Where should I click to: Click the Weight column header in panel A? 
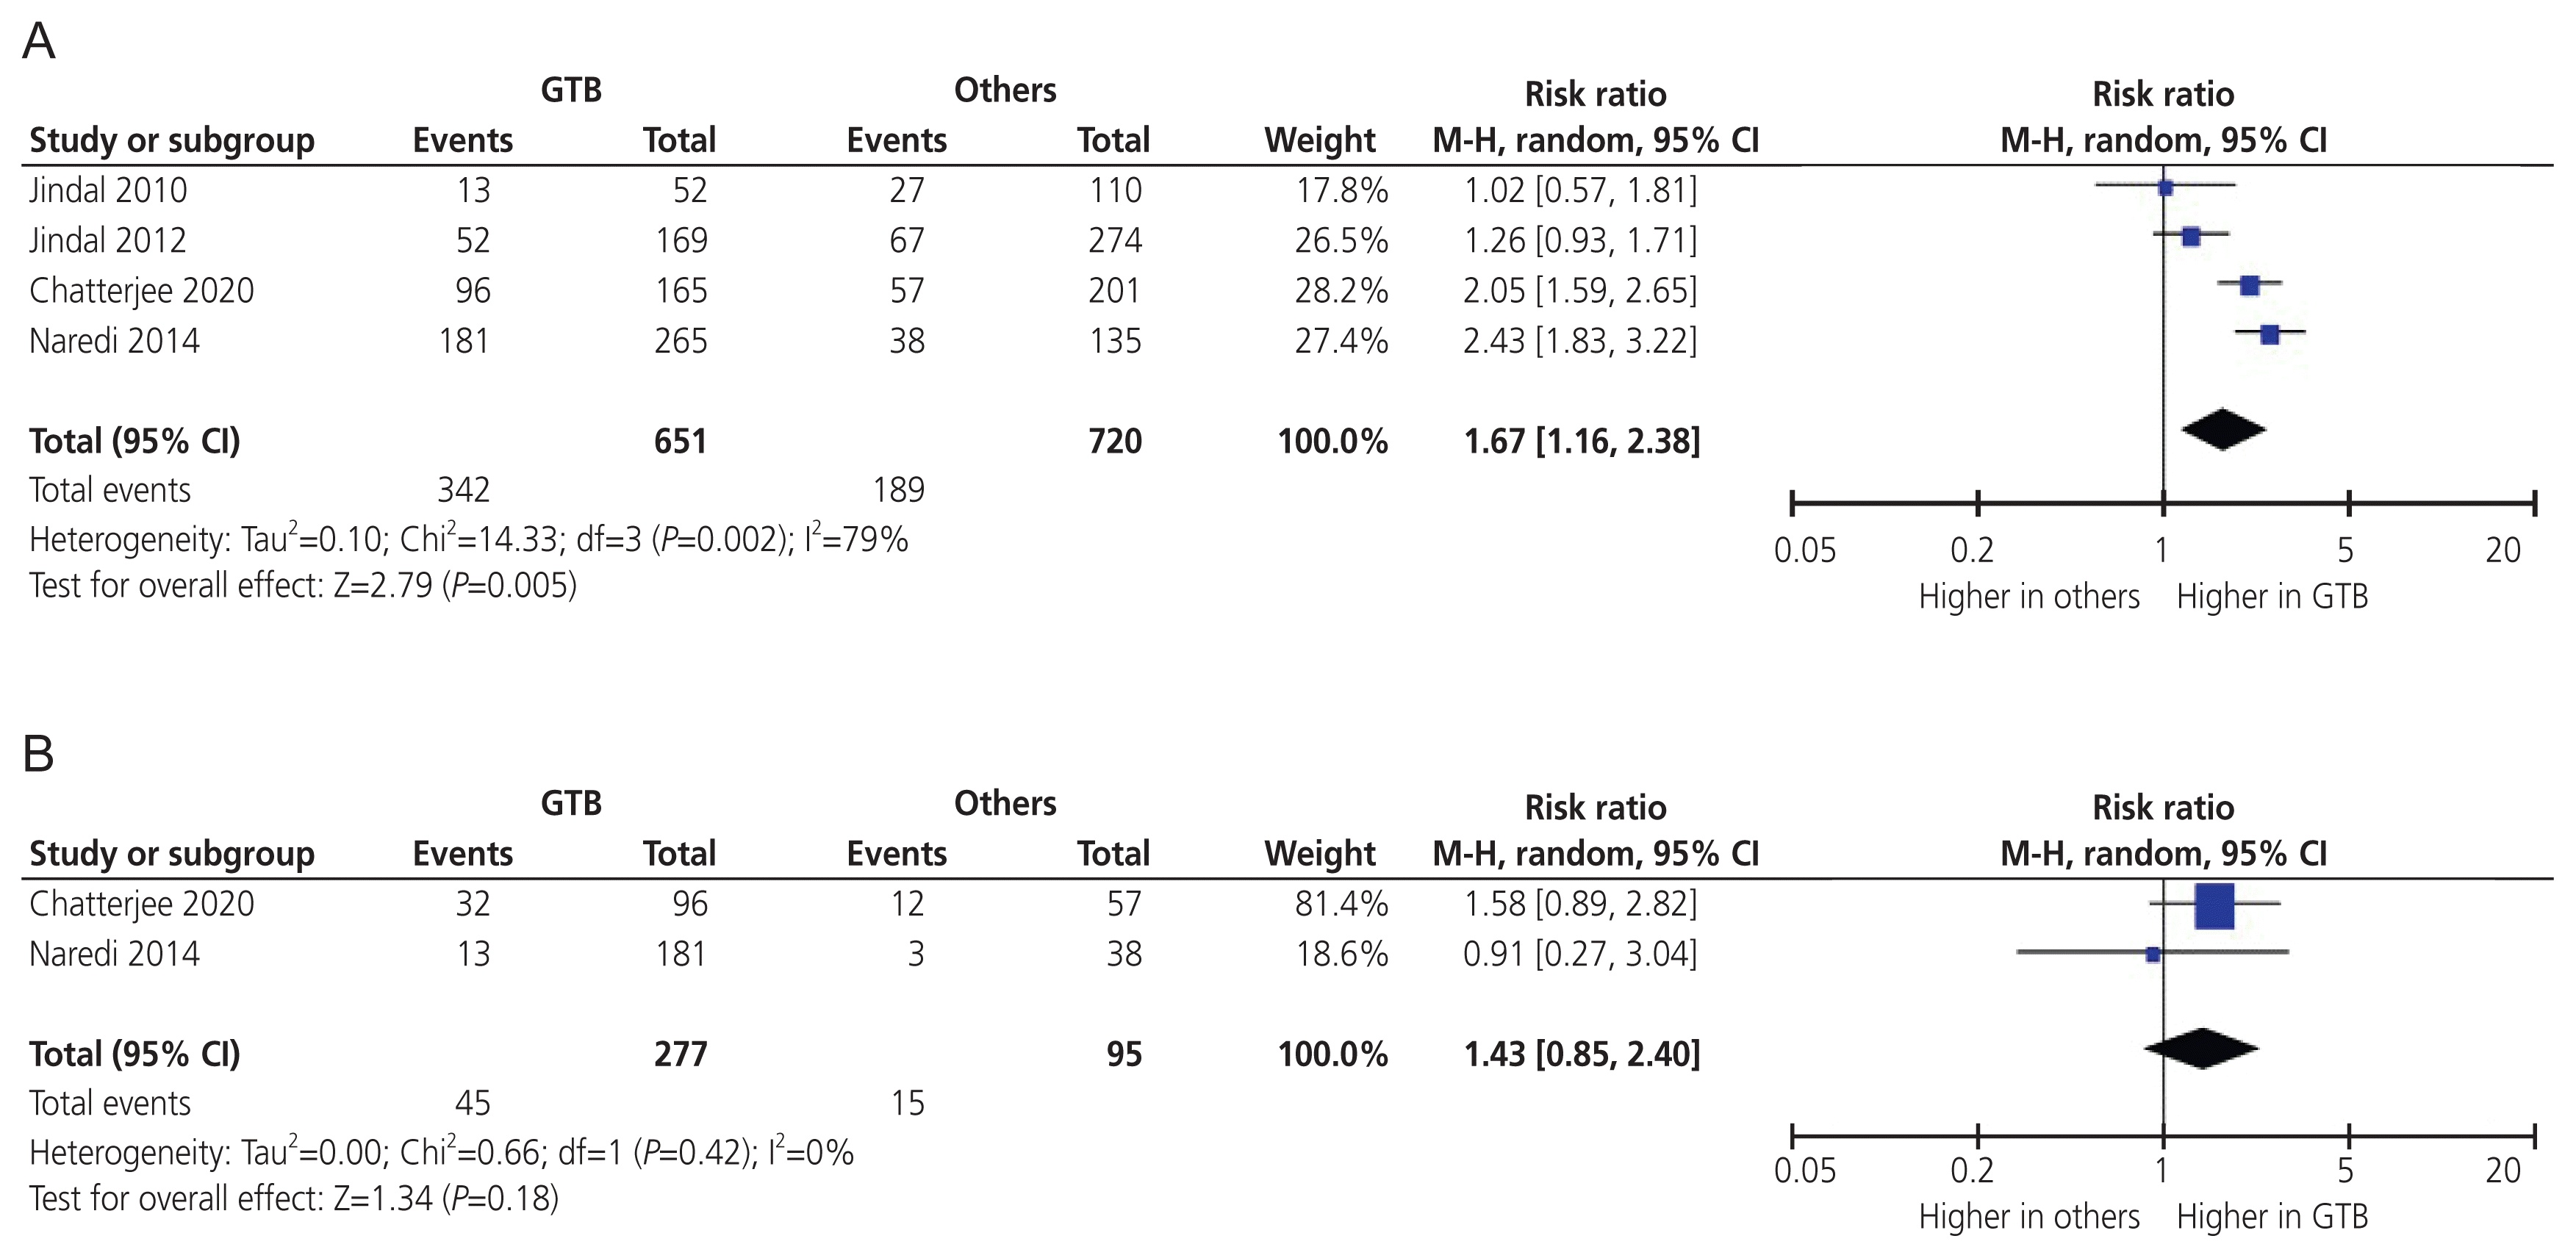tap(1319, 140)
